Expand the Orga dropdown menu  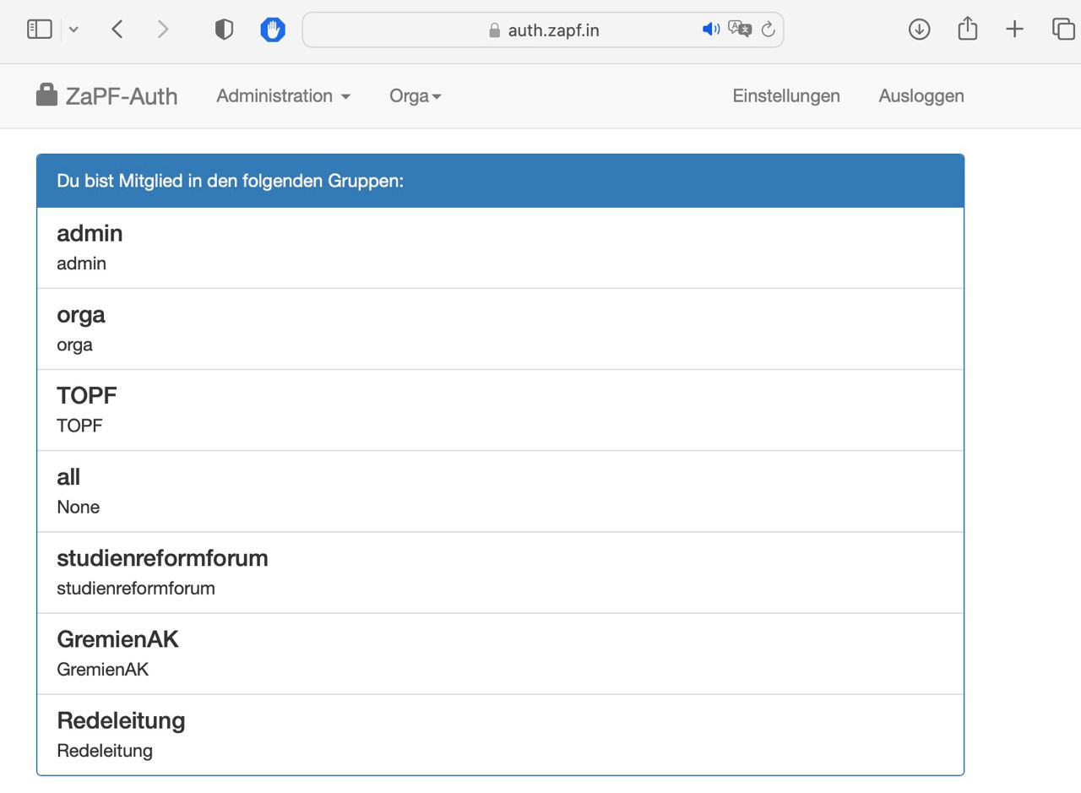point(415,96)
